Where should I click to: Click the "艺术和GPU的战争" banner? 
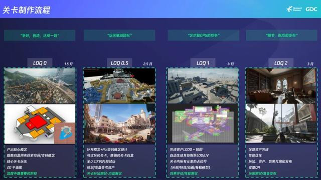tap(204, 35)
